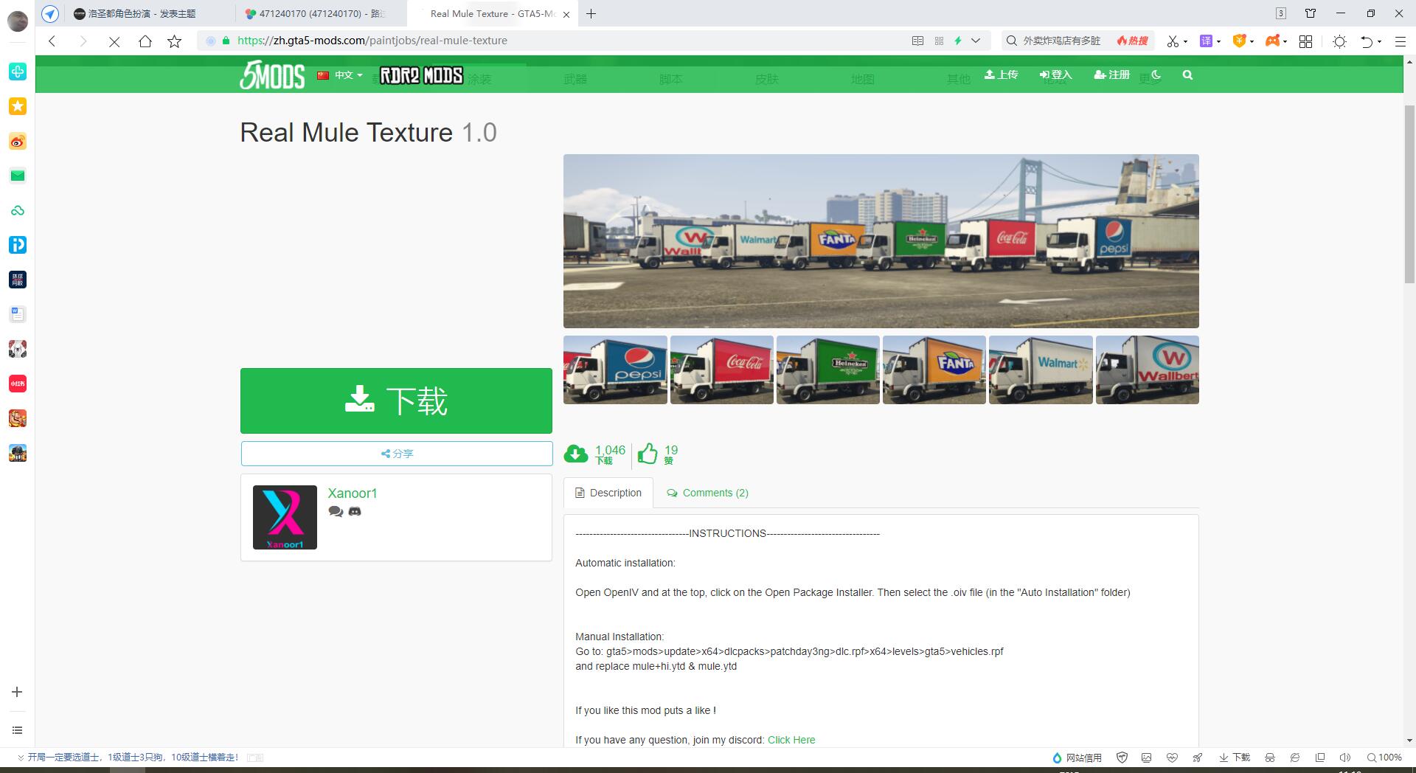Screen dimensions: 1416x773
Task: Open a new tab with plus button
Action: 591,13
